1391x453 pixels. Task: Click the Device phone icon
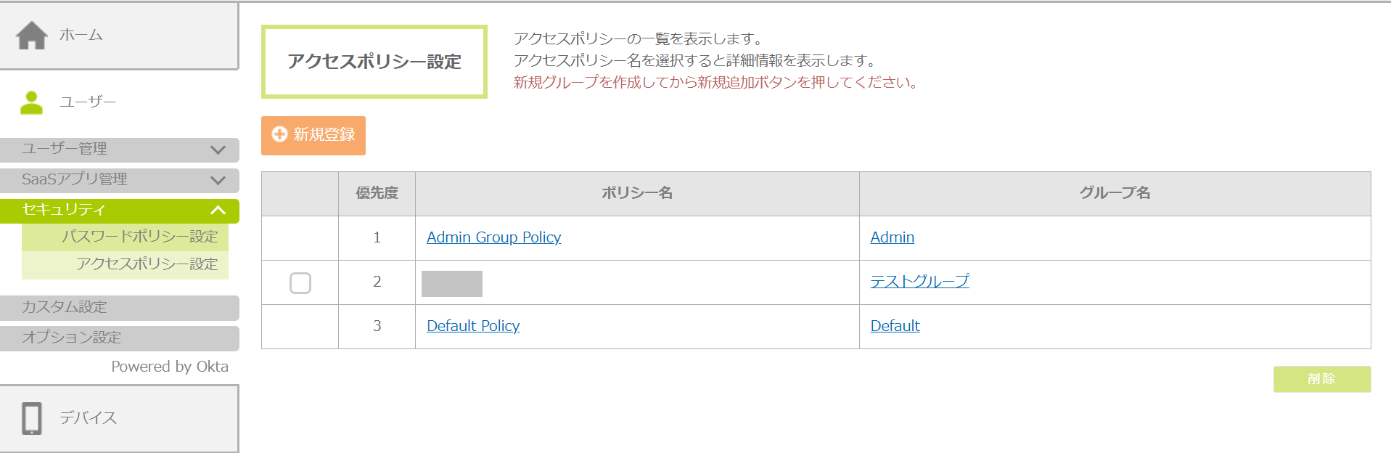pos(32,418)
